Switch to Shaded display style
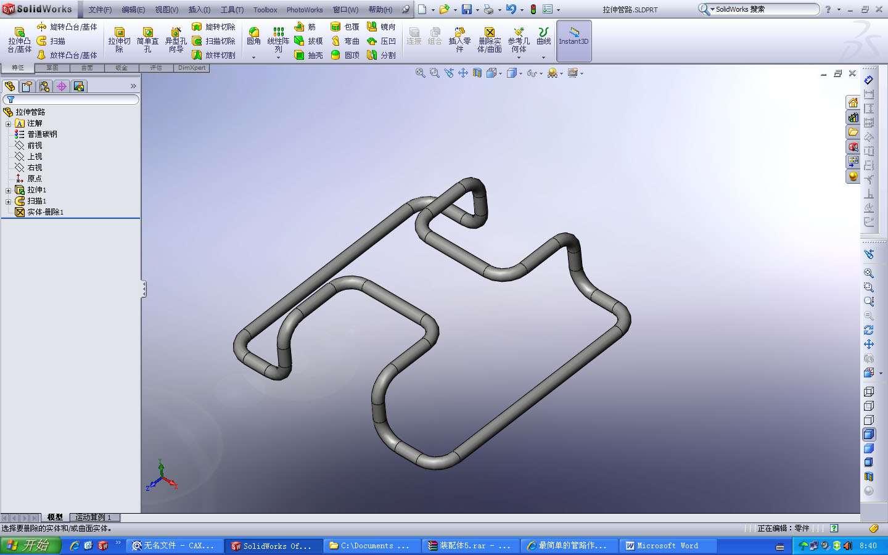The height and width of the screenshot is (555, 888). tap(869, 448)
